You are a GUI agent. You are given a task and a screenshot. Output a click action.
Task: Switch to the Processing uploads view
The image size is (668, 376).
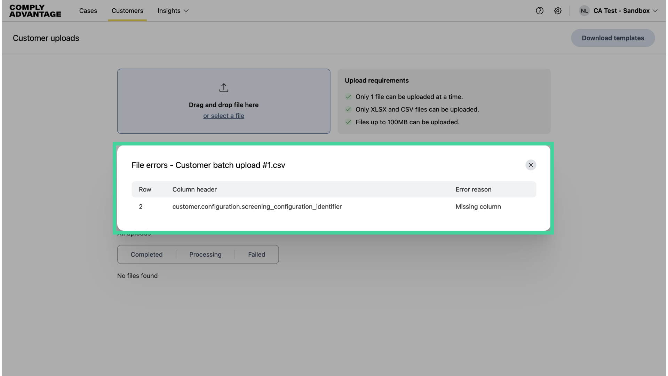coord(205,254)
